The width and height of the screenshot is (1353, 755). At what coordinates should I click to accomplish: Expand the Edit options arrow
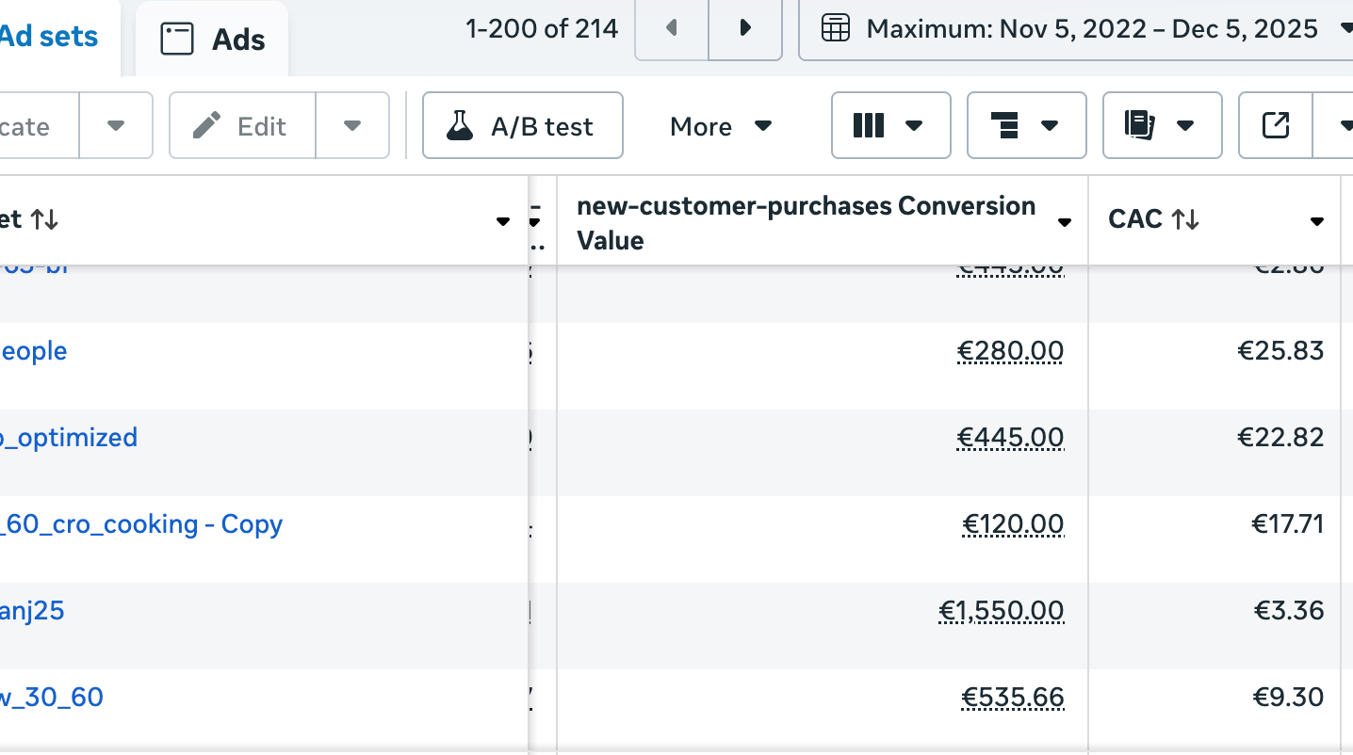click(x=352, y=126)
